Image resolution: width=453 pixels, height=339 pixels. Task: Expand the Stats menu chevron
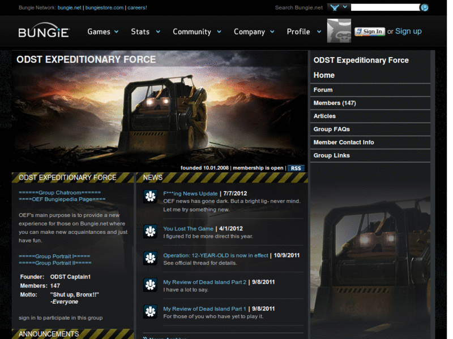pos(158,32)
